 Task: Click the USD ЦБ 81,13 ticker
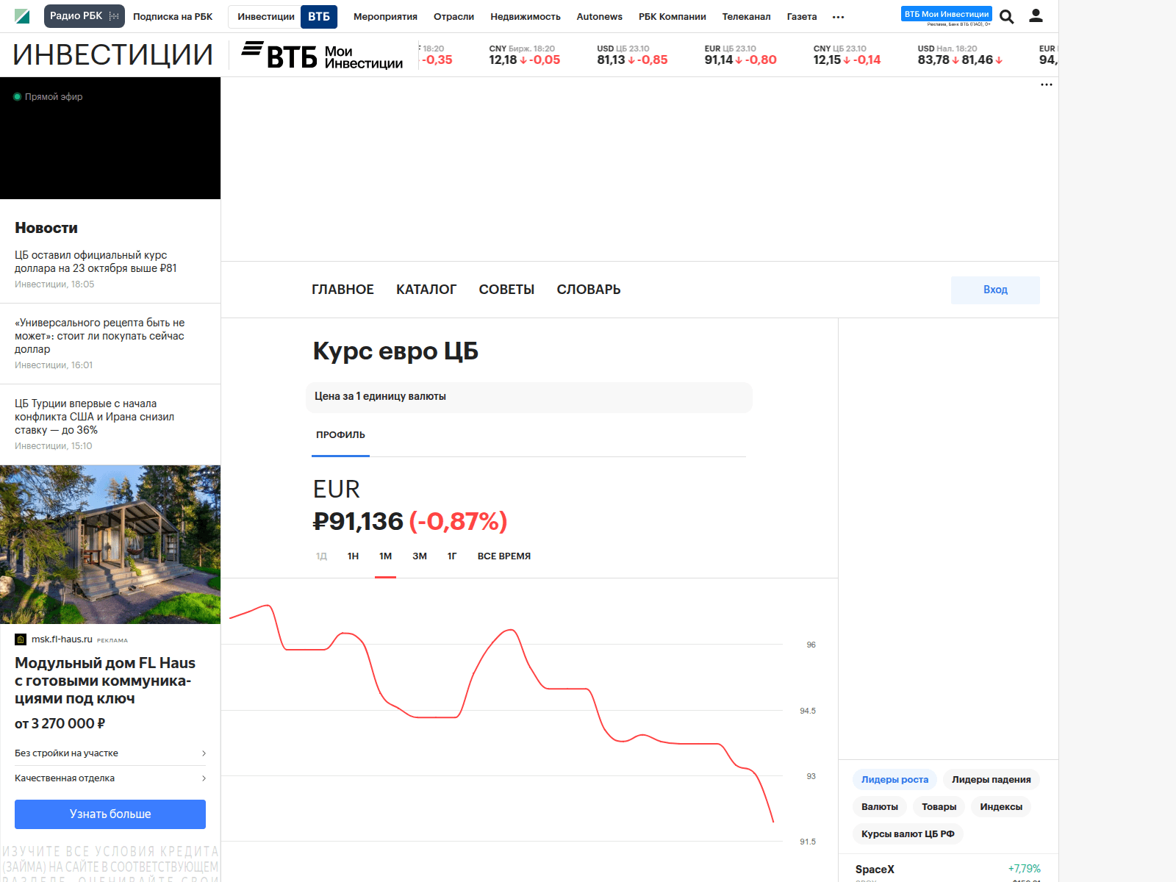[x=632, y=55]
